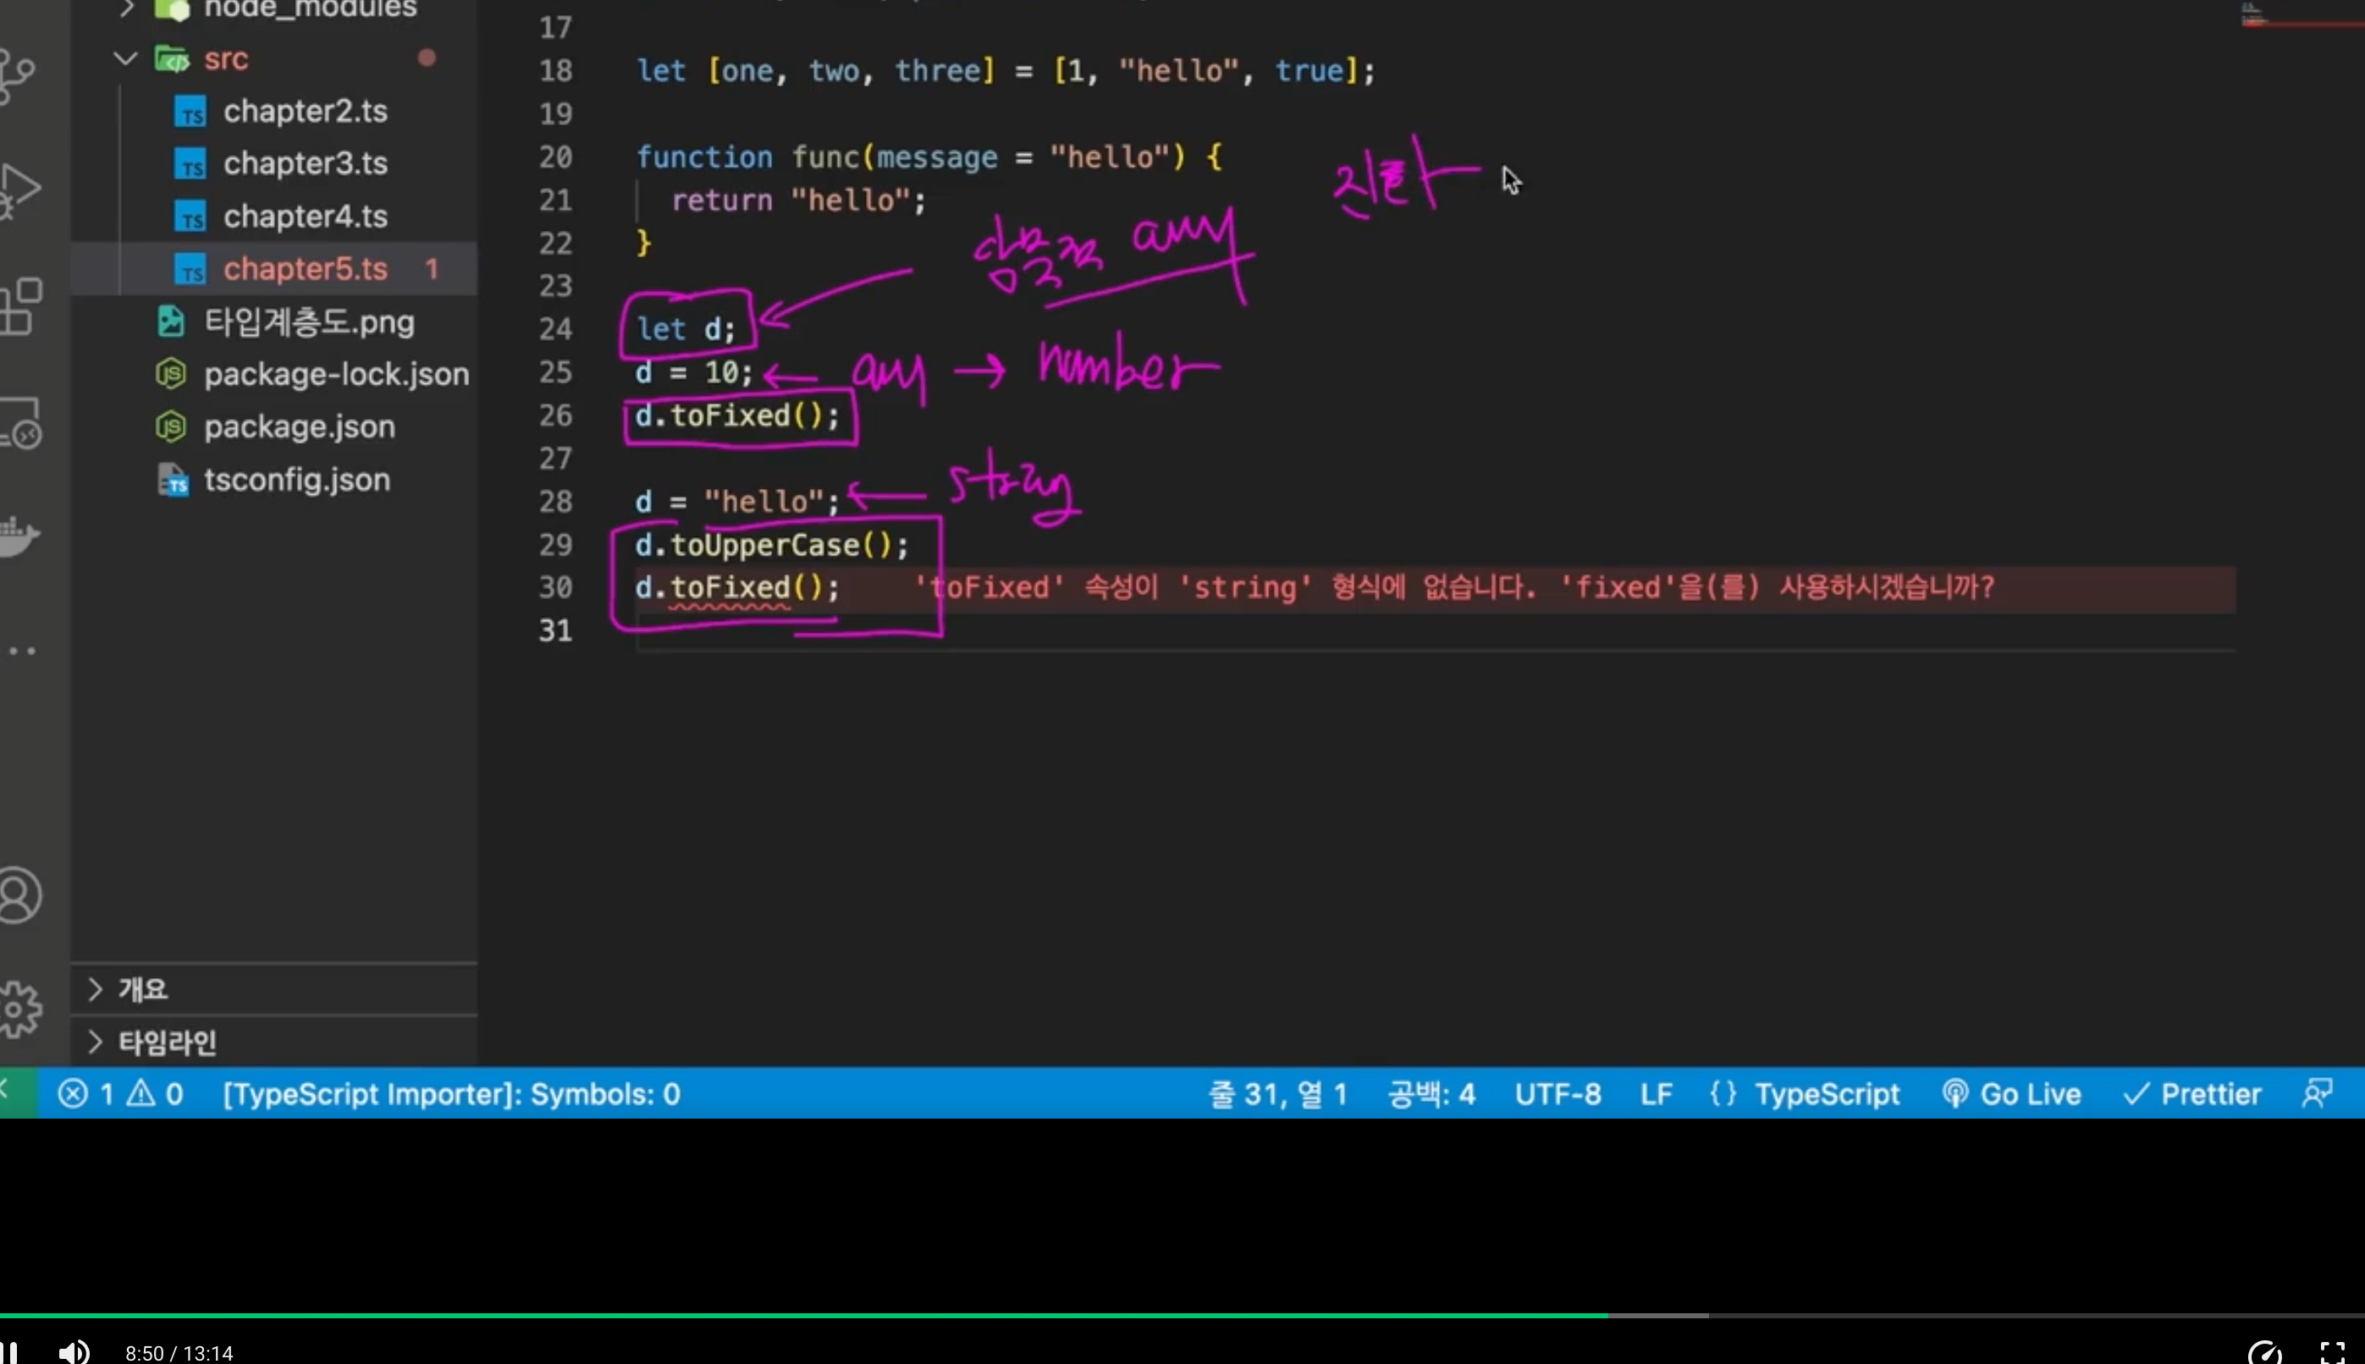Open the Docker view icon
The height and width of the screenshot is (1364, 2365).
(x=19, y=536)
